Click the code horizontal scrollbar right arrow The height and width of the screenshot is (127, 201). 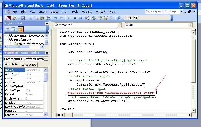tap(189, 115)
